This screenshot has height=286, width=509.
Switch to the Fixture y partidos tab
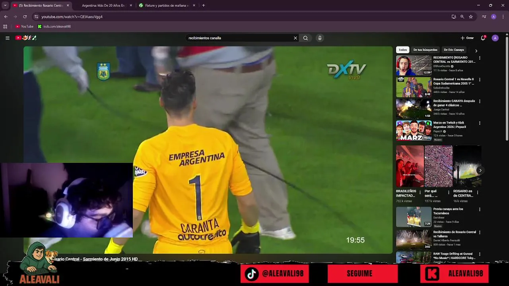[x=167, y=6]
